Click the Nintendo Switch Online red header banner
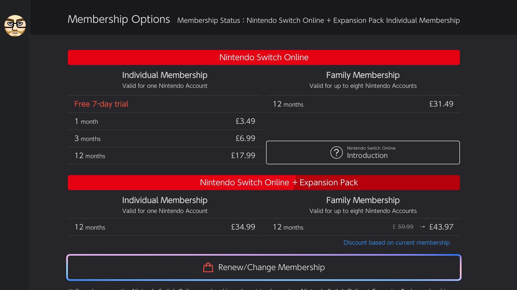This screenshot has width=517, height=290. coord(264,57)
